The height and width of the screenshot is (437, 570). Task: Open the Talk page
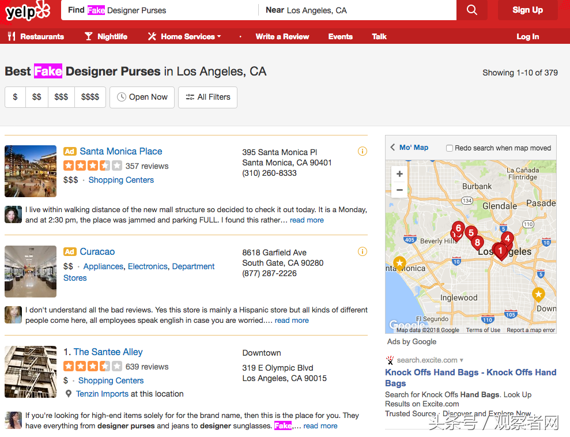379,36
